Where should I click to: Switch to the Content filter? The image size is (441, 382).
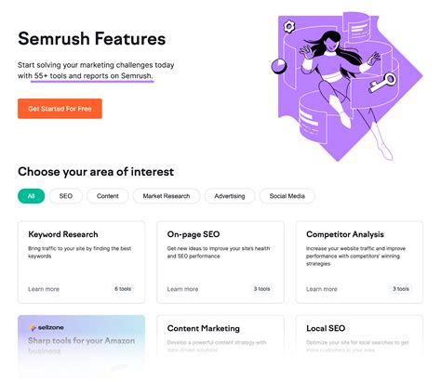108,196
